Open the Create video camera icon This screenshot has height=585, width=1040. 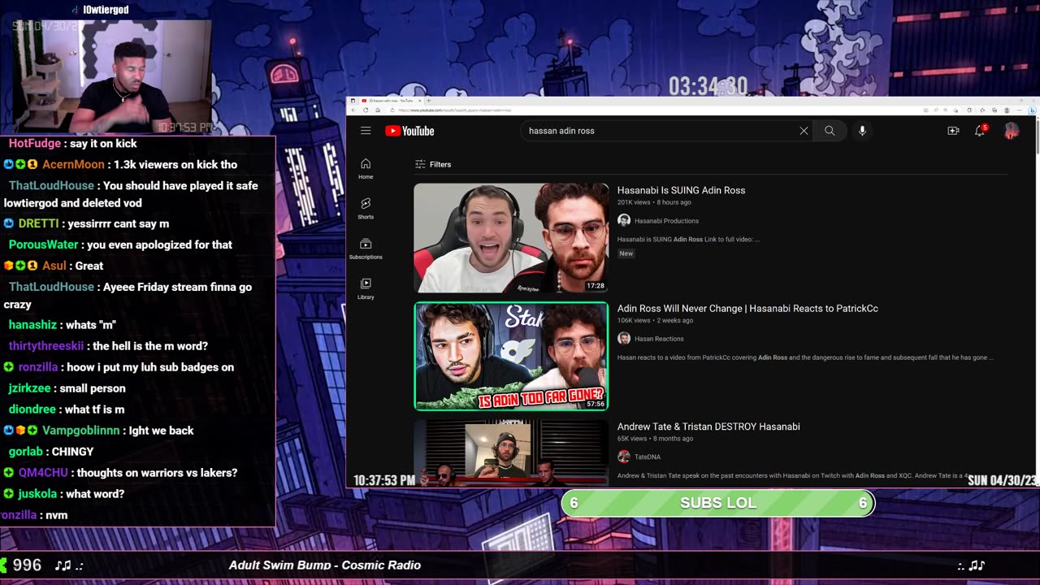(953, 131)
